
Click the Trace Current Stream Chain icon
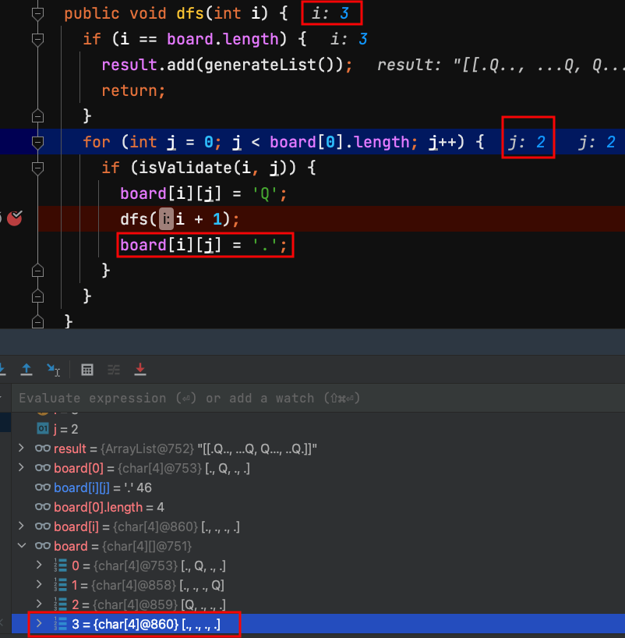114,369
